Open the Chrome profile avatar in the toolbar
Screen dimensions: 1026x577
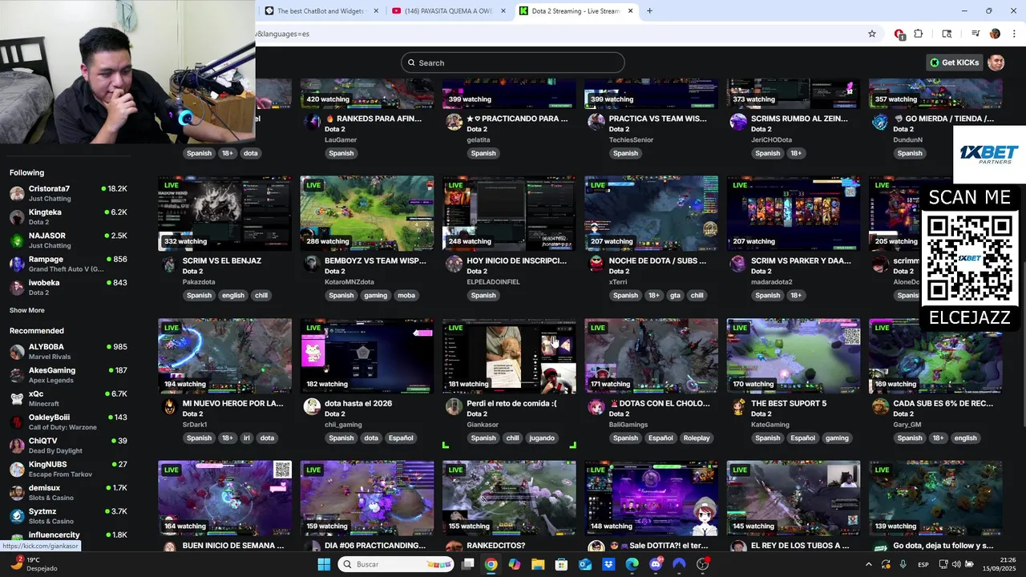coord(995,34)
